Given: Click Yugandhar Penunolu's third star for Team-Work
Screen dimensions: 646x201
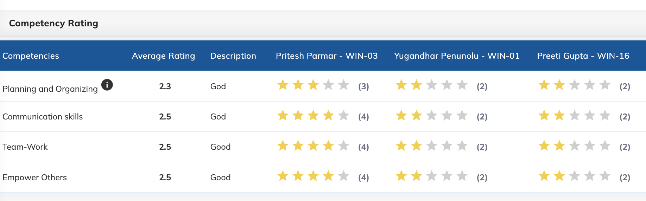Looking at the screenshot, I should (x=432, y=145).
